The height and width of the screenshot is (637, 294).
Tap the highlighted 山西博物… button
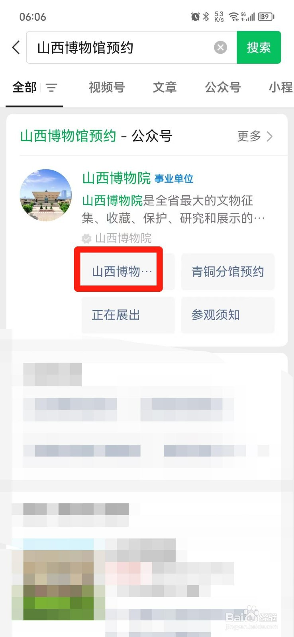click(x=122, y=272)
